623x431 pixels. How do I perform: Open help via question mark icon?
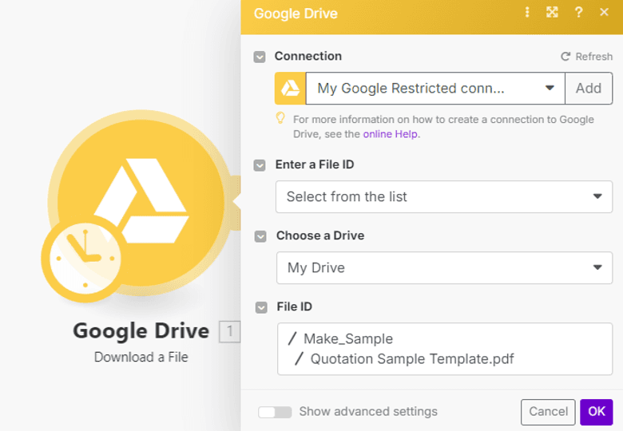pos(578,13)
